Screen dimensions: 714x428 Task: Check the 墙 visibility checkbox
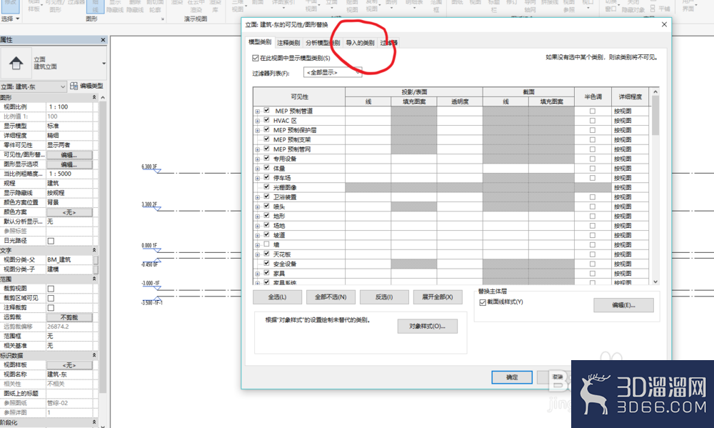click(x=267, y=244)
